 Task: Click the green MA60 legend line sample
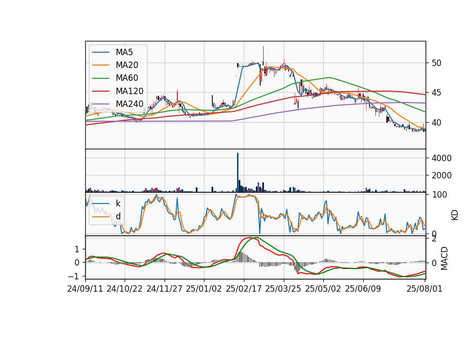[x=101, y=78]
